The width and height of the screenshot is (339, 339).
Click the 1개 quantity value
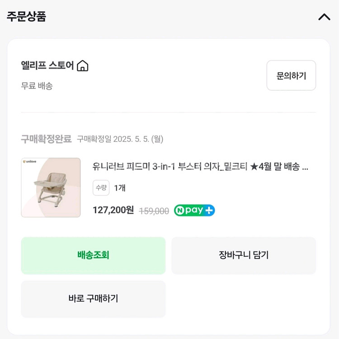pos(120,188)
